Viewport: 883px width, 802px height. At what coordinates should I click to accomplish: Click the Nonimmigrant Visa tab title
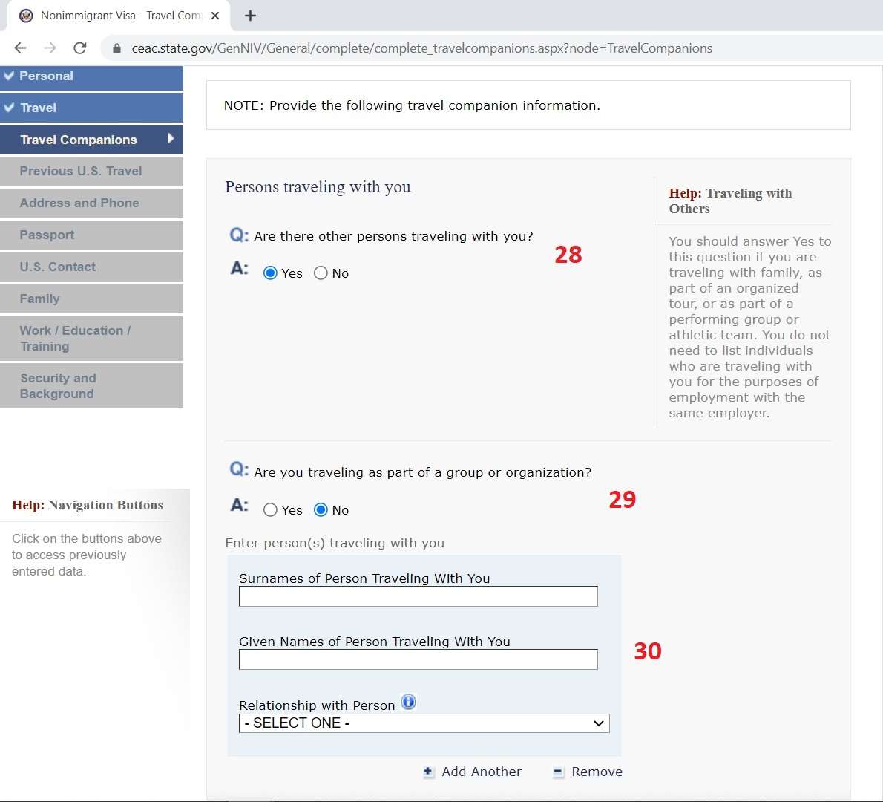pyautogui.click(x=121, y=16)
